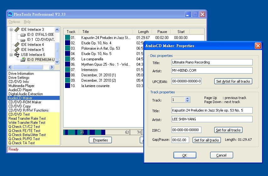Click the PlexTools title bar logo icon
This screenshot has height=176, width=268.
tap(10, 14)
